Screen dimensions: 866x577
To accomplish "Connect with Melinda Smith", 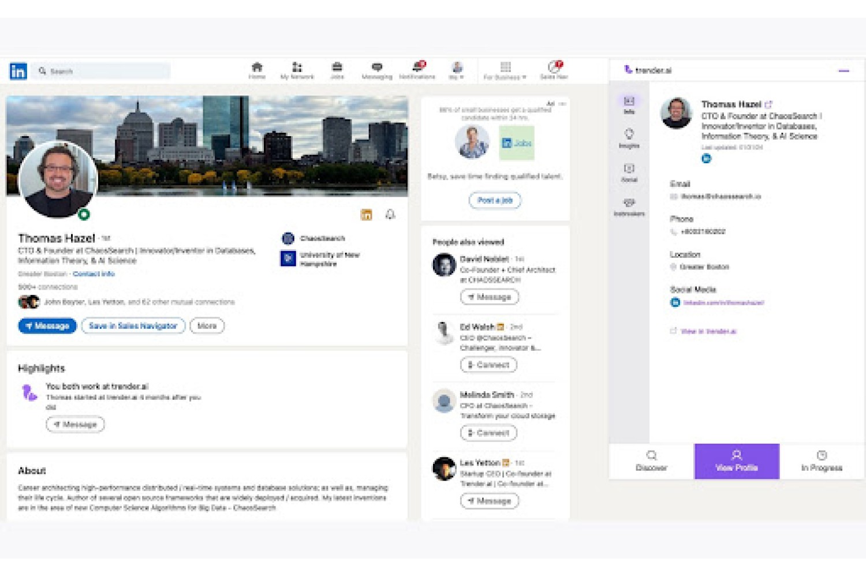I will coord(488,433).
